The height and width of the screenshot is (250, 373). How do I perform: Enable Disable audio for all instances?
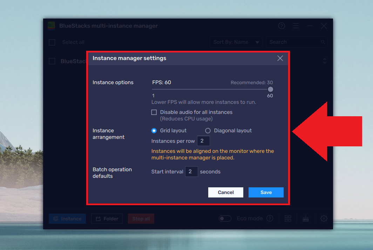154,112
